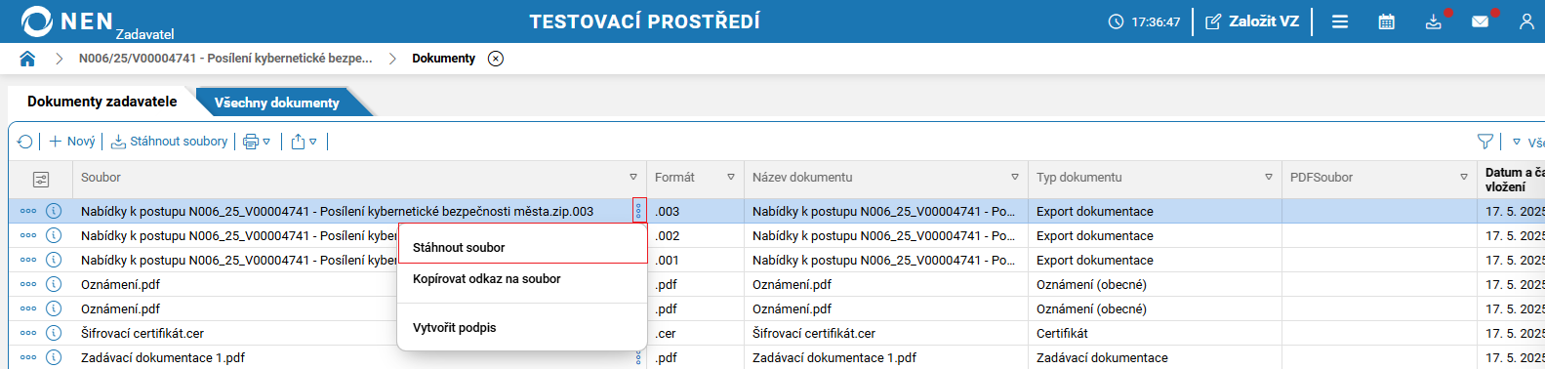Open the Formát column filter arrow
Viewport: 1545px width, 369px height.
pyautogui.click(x=731, y=178)
